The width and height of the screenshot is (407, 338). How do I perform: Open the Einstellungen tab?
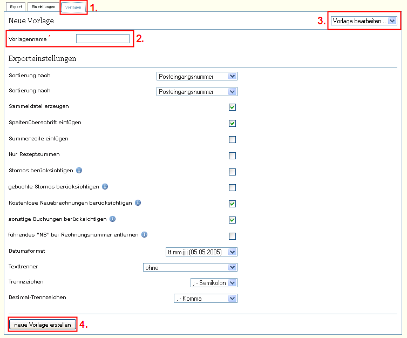click(x=43, y=7)
